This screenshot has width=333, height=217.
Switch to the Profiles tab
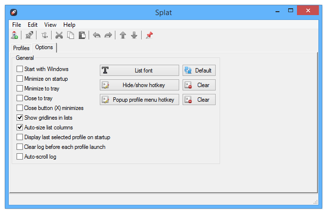[x=21, y=48]
